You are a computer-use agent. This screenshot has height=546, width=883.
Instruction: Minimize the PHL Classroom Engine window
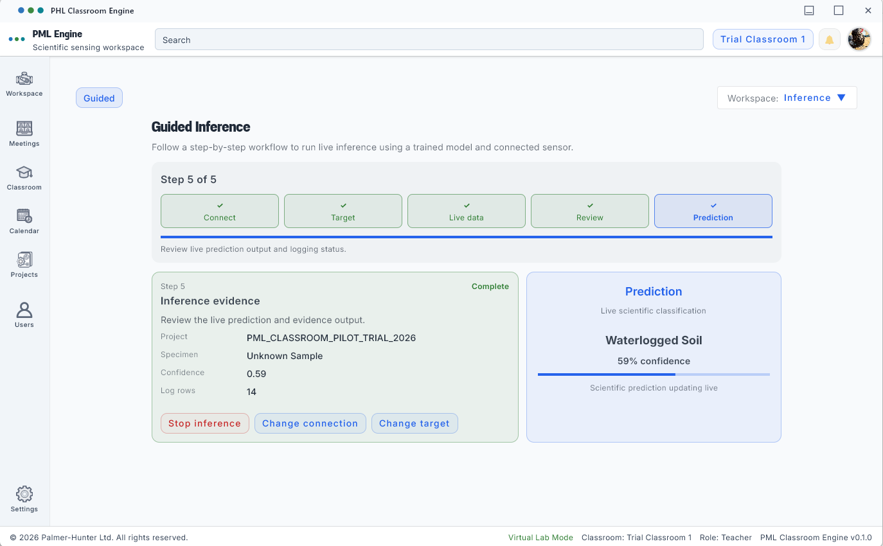tap(809, 10)
